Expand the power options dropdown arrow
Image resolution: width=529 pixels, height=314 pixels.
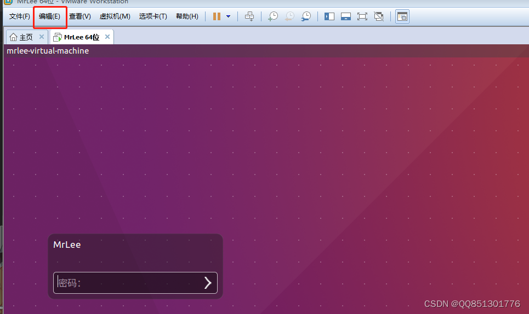[x=229, y=16]
